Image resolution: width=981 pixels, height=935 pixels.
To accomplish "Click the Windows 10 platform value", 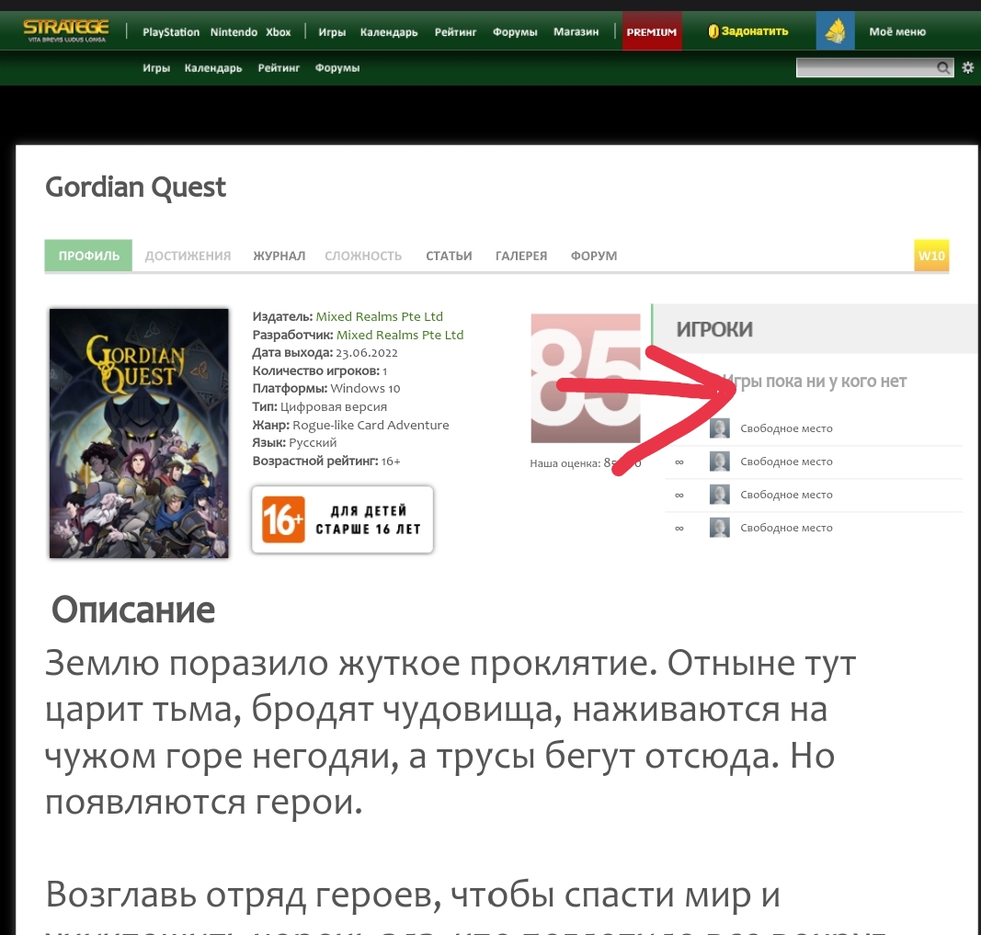I will 365,388.
